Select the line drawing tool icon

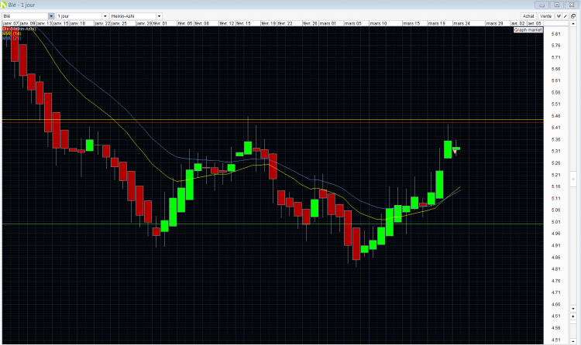[566, 16]
